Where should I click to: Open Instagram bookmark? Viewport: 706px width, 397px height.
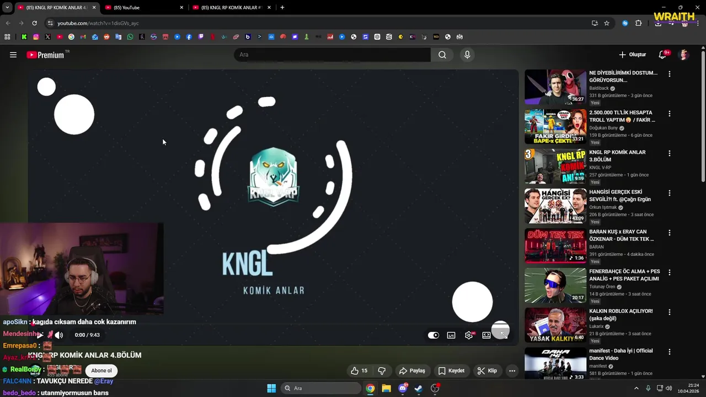tap(36, 37)
